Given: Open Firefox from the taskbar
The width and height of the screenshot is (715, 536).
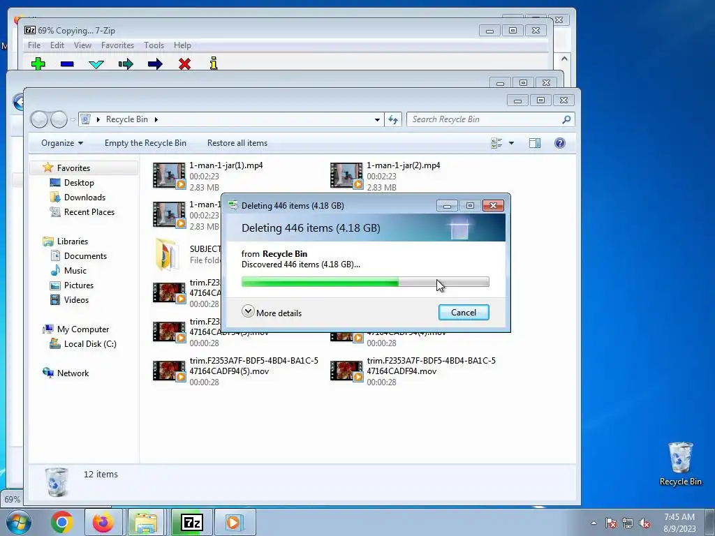Looking at the screenshot, I should pyautogui.click(x=103, y=522).
